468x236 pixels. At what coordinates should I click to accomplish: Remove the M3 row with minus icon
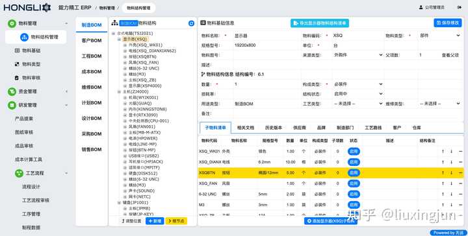coord(460,205)
